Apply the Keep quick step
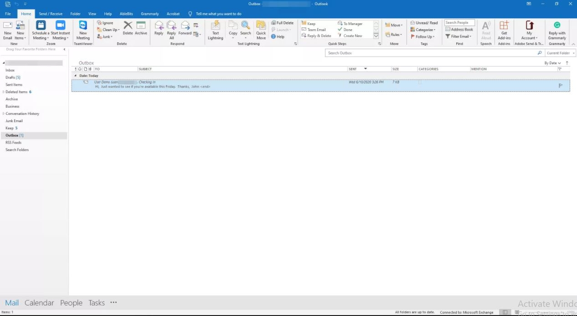 click(x=309, y=24)
